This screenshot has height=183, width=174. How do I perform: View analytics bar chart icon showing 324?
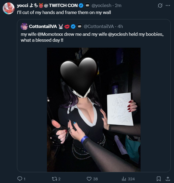124,179
